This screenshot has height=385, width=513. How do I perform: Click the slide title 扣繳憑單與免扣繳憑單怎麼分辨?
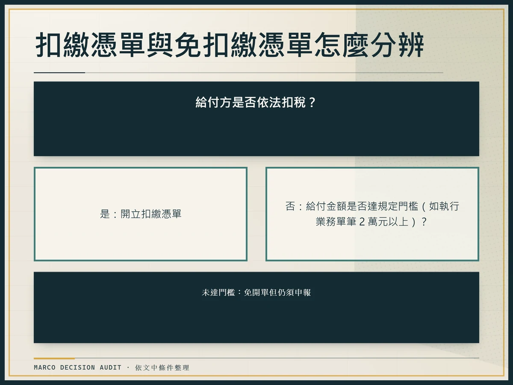tap(230, 45)
